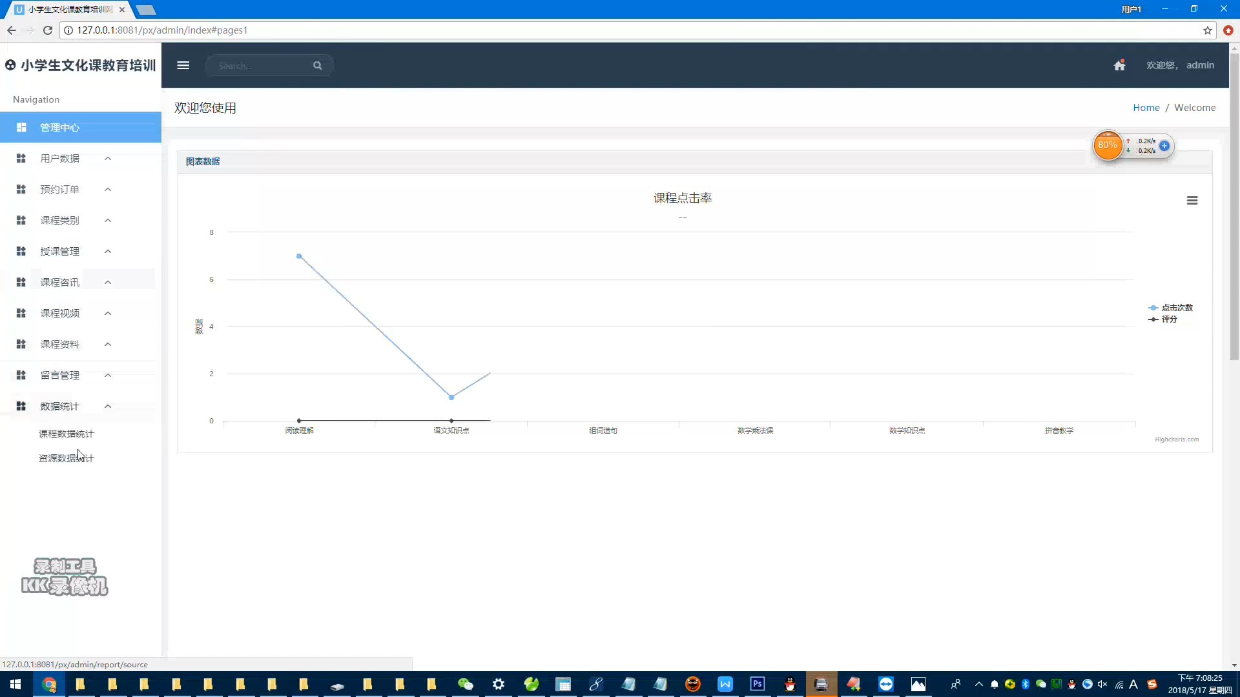Image resolution: width=1240 pixels, height=697 pixels.
Task: Open the chart export menu icon
Action: pos(1192,201)
